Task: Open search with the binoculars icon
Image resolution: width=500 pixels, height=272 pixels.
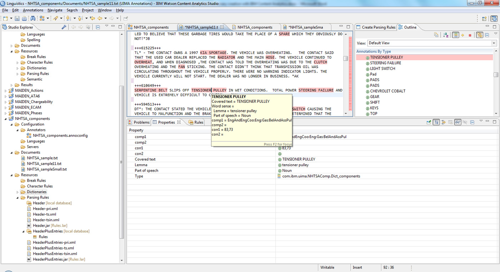Action: 33,18
